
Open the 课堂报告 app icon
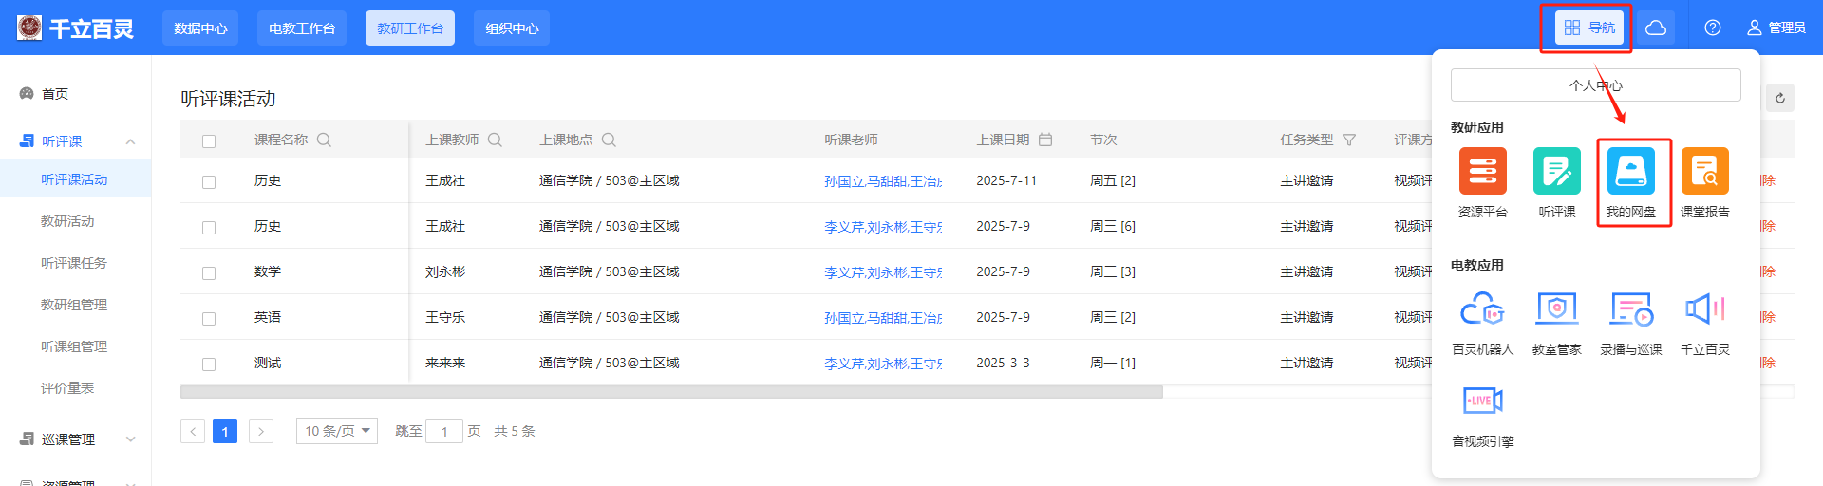pos(1704,172)
